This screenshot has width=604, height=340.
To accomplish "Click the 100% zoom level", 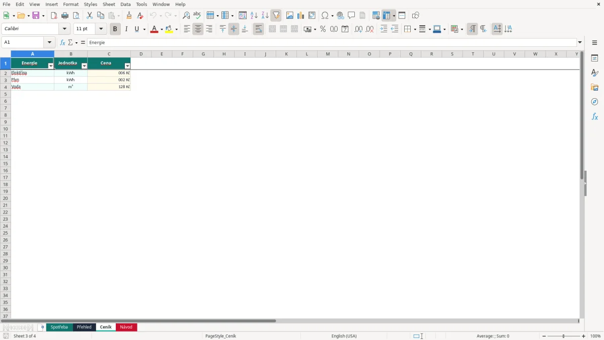I will pyautogui.click(x=595, y=336).
